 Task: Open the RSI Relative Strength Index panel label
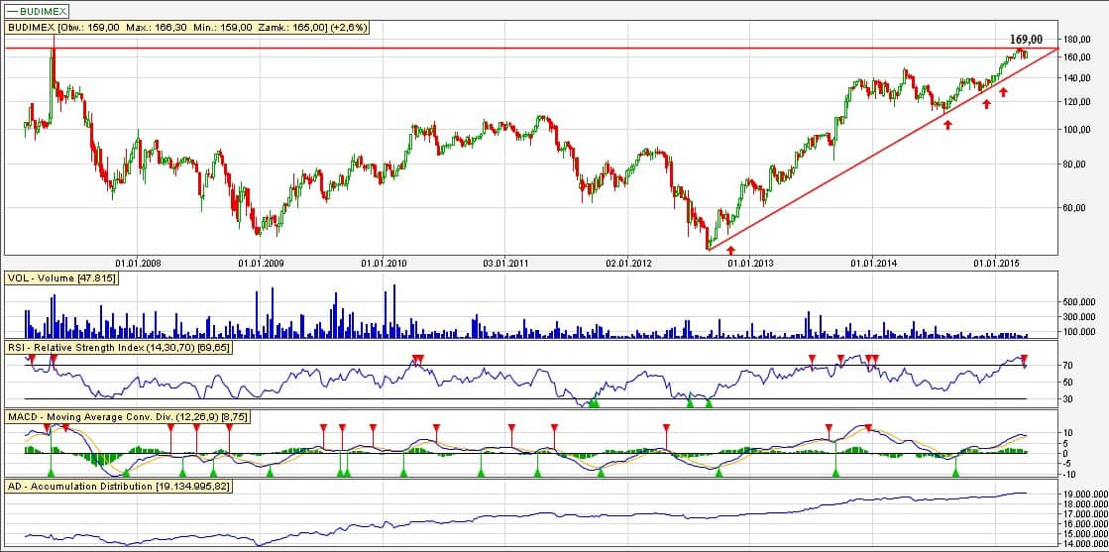(x=117, y=349)
